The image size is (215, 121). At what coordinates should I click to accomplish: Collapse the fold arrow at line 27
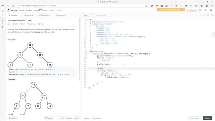[x=87, y=75]
